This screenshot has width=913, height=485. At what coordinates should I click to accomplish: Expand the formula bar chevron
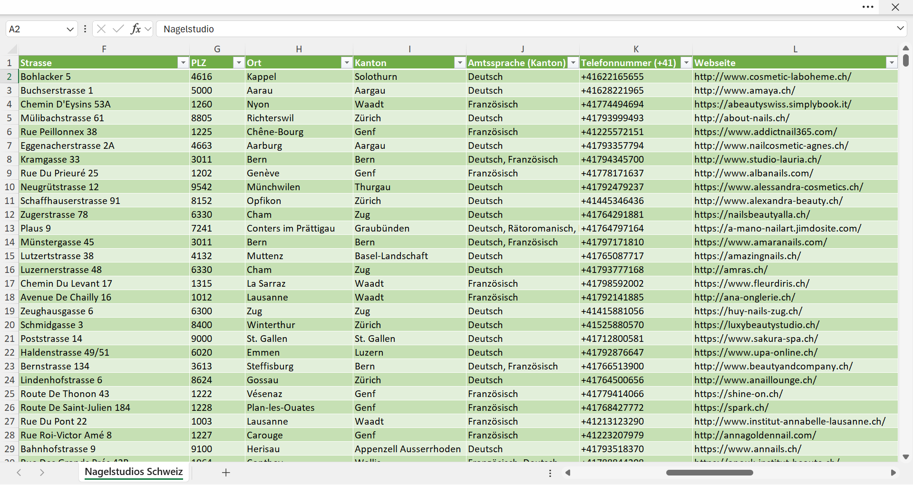pyautogui.click(x=900, y=29)
